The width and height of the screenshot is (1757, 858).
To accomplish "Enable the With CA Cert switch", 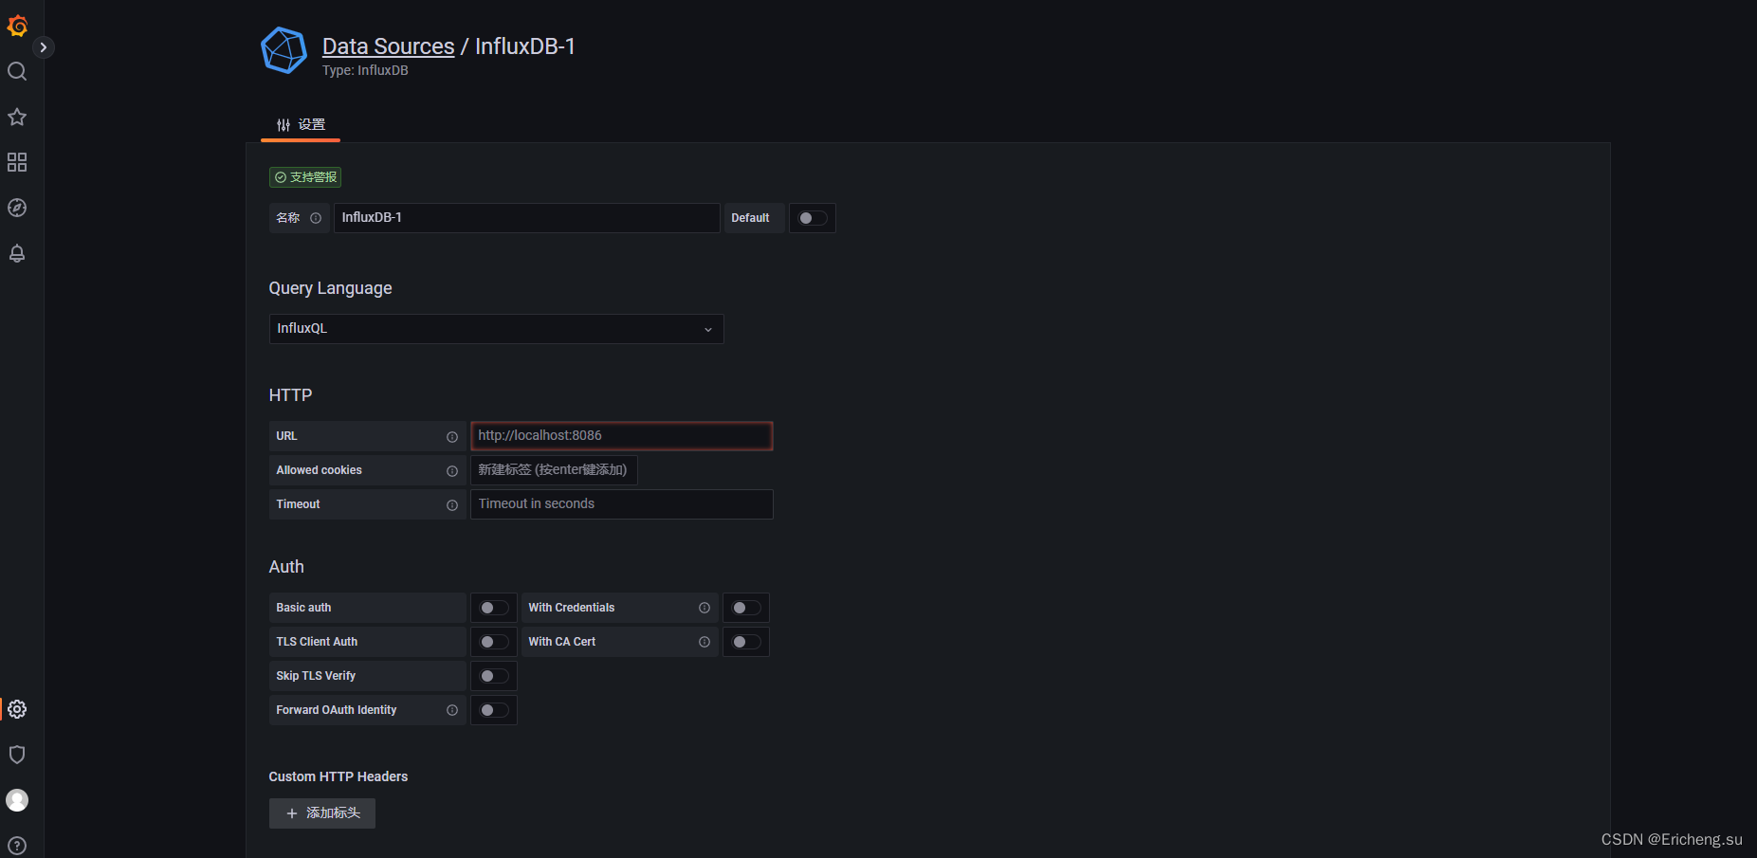I will (x=746, y=642).
